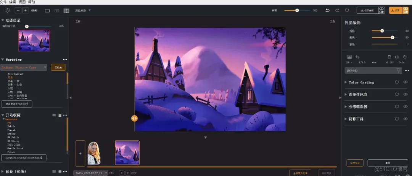
Task: Flip the image vertically
Action: pyautogui.click(x=389, y=57)
